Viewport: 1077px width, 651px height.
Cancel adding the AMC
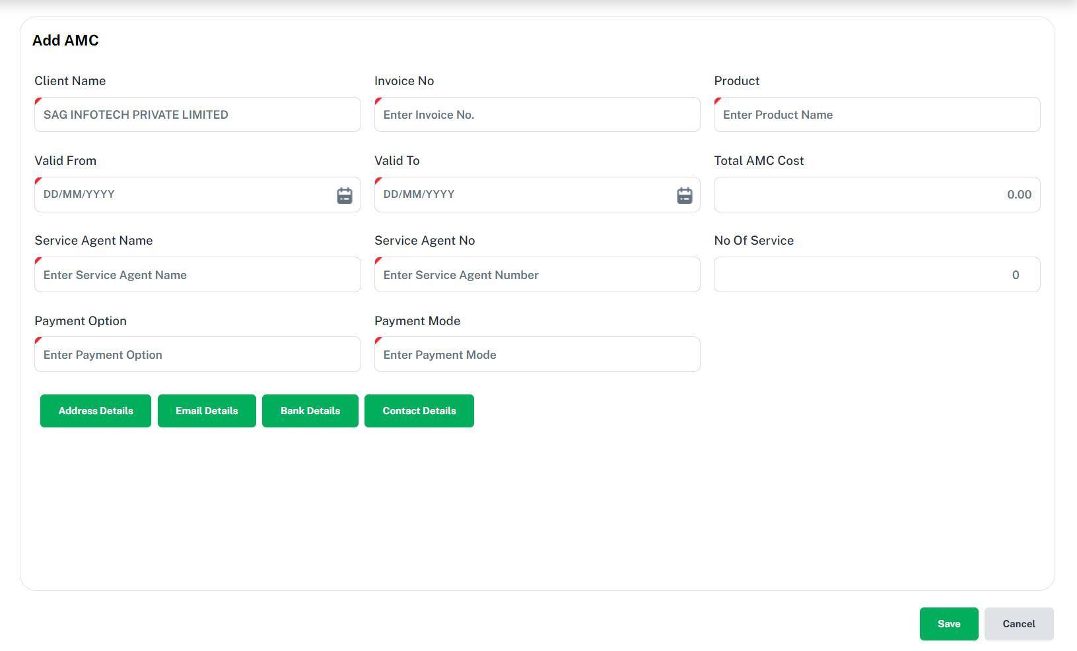pyautogui.click(x=1019, y=624)
